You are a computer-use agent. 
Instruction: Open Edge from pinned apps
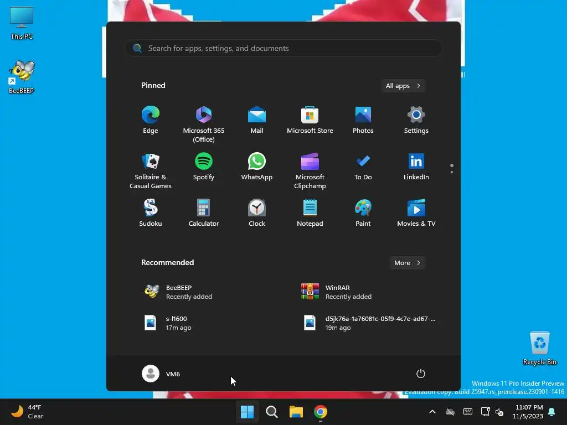click(x=151, y=121)
